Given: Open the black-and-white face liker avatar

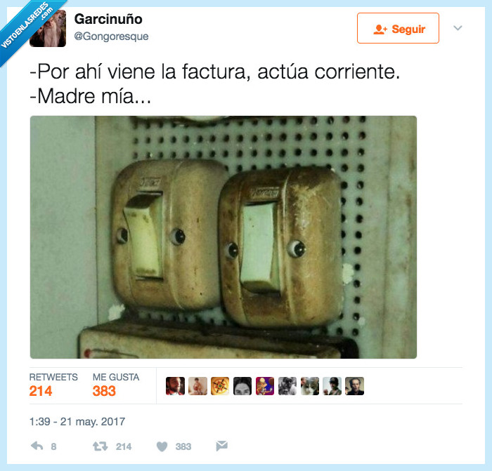Looking at the screenshot, I should coord(242,386).
